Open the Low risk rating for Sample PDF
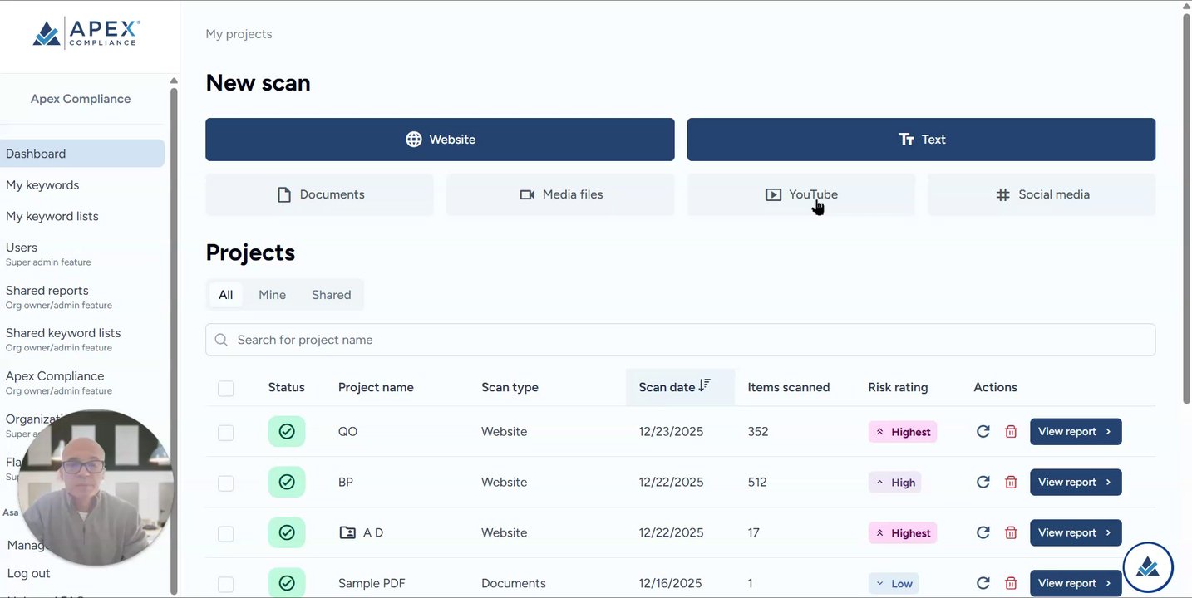Screen dimensions: 1192x598 coord(894,583)
